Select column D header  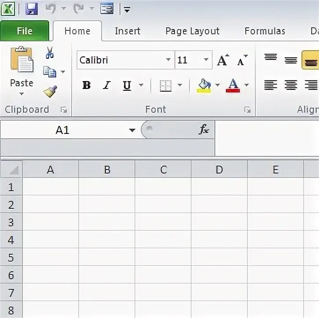[x=220, y=170]
